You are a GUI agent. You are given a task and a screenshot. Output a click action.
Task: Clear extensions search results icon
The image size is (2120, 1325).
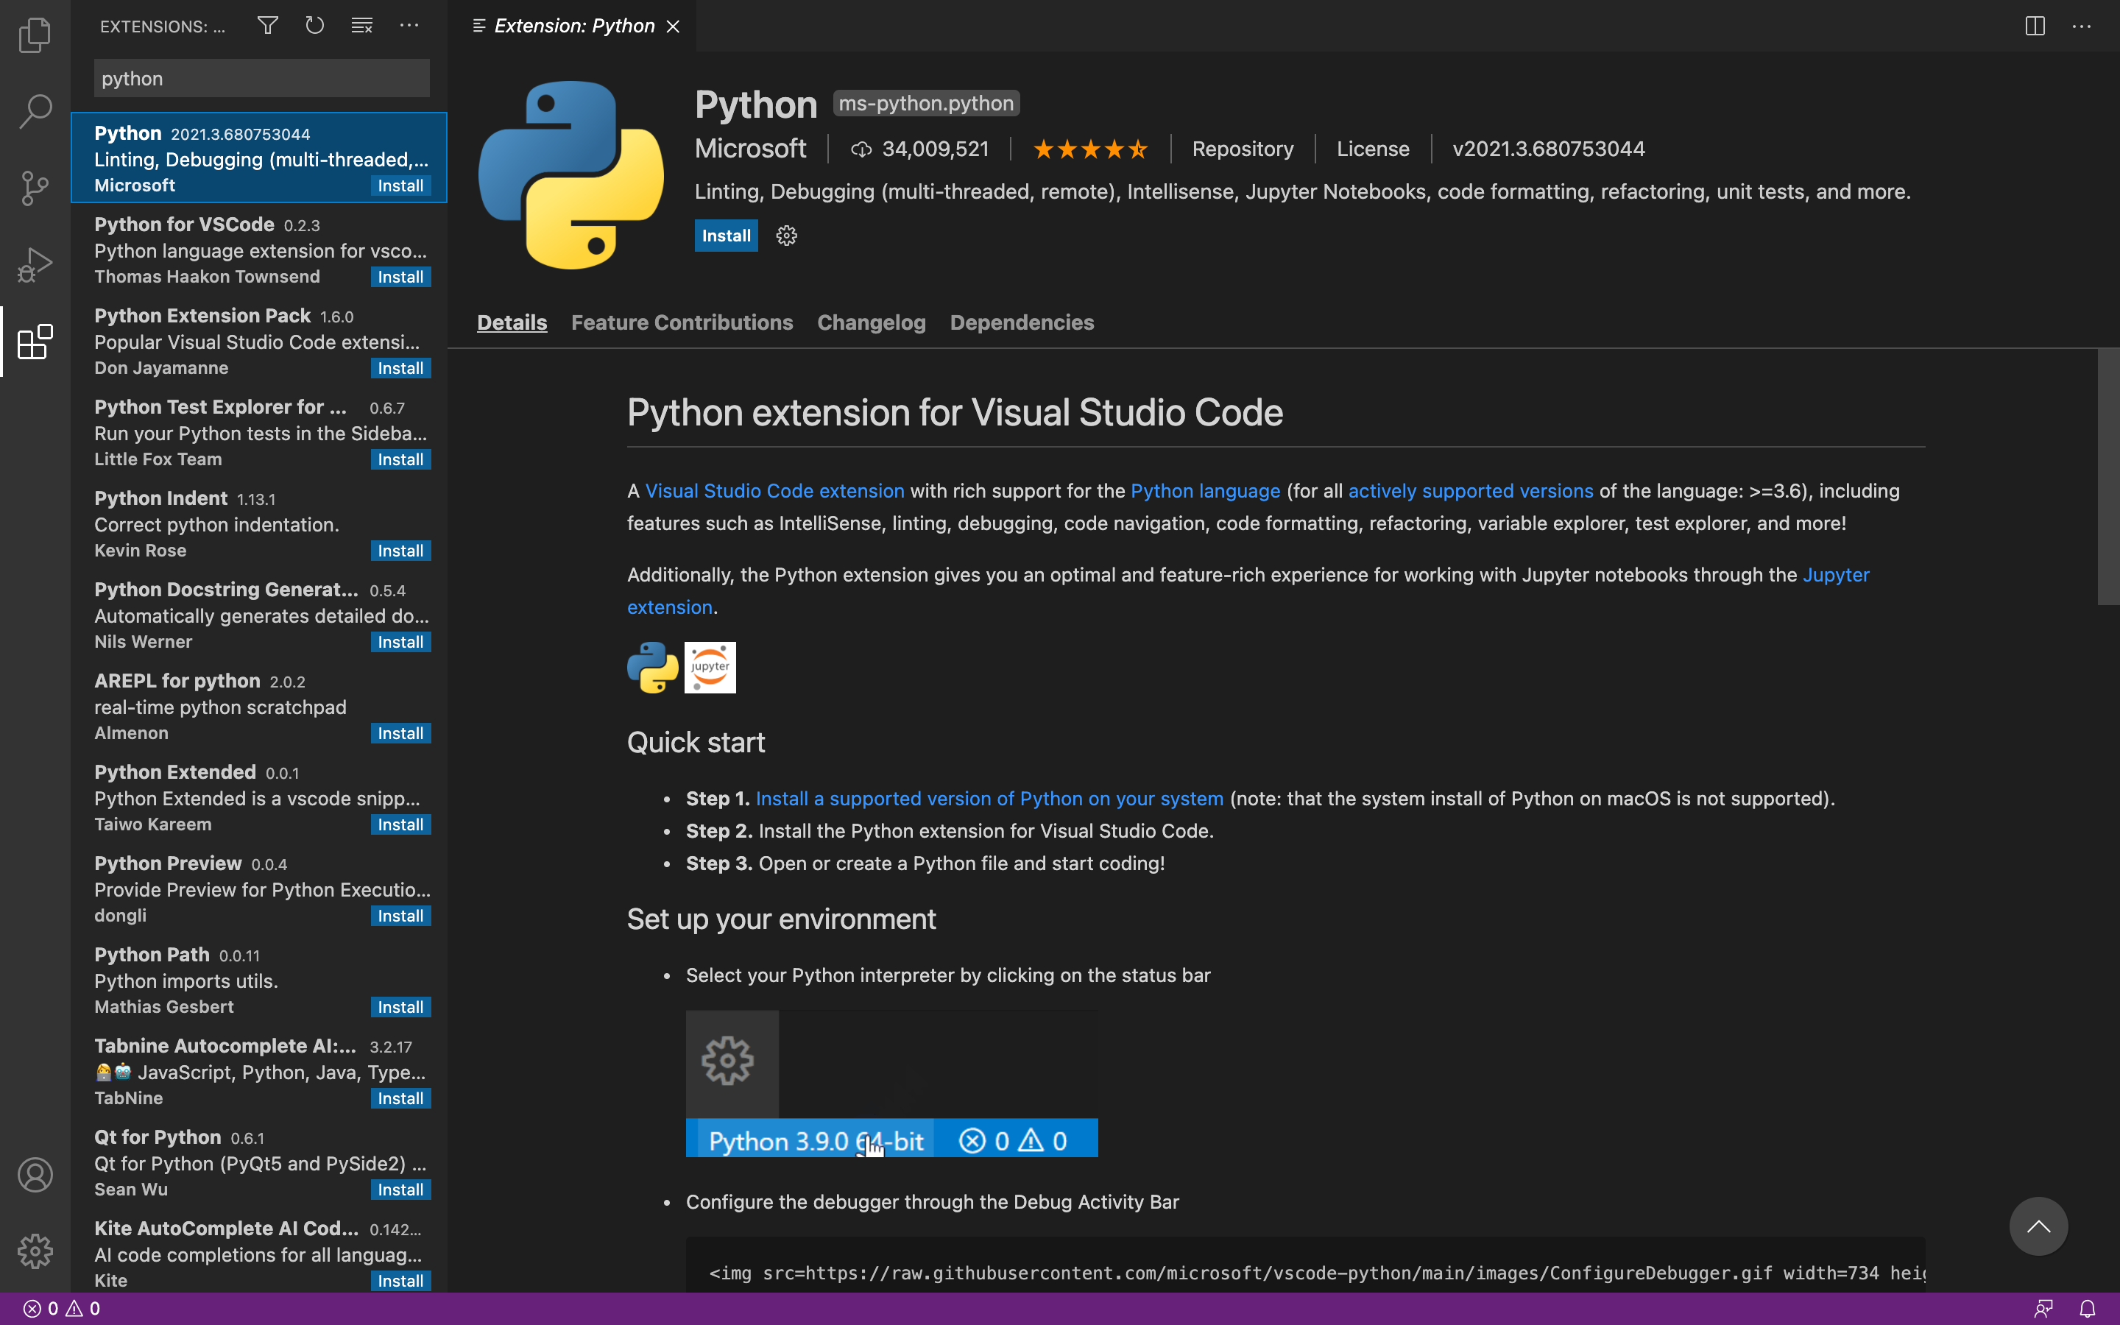point(362,26)
